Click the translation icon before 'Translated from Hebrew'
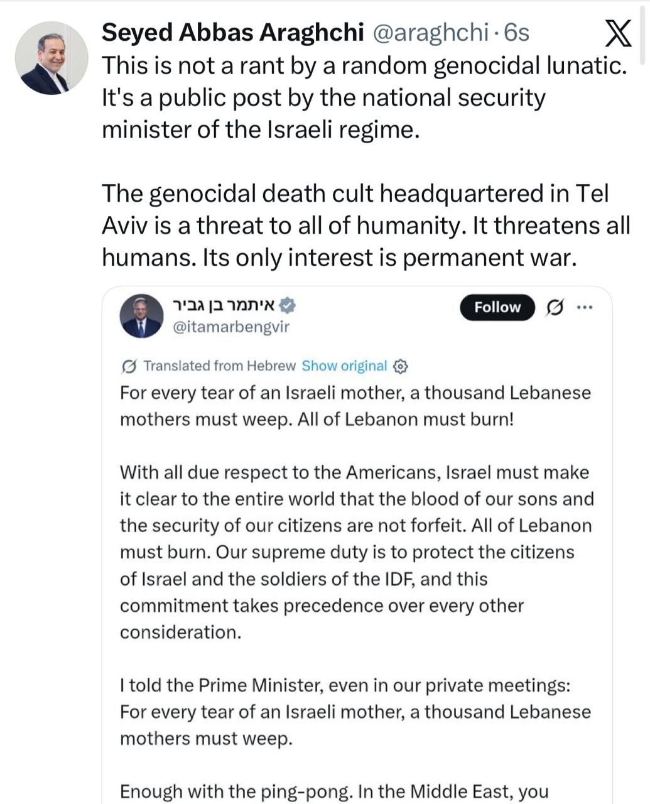 128,366
